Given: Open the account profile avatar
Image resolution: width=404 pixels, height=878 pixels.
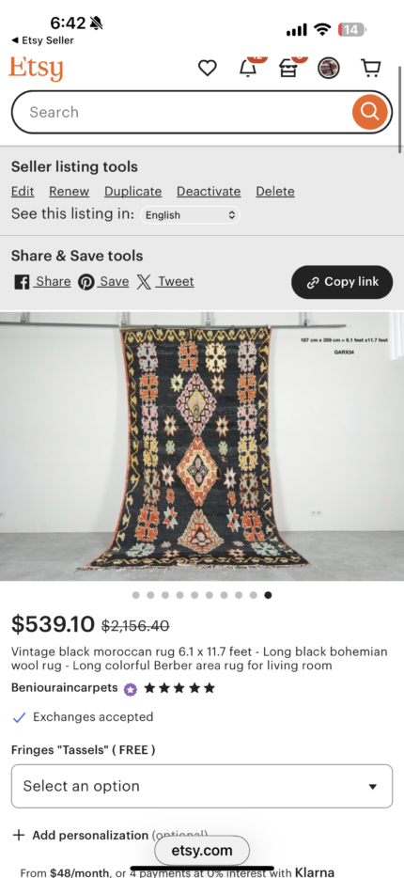Looking at the screenshot, I should click(x=329, y=69).
